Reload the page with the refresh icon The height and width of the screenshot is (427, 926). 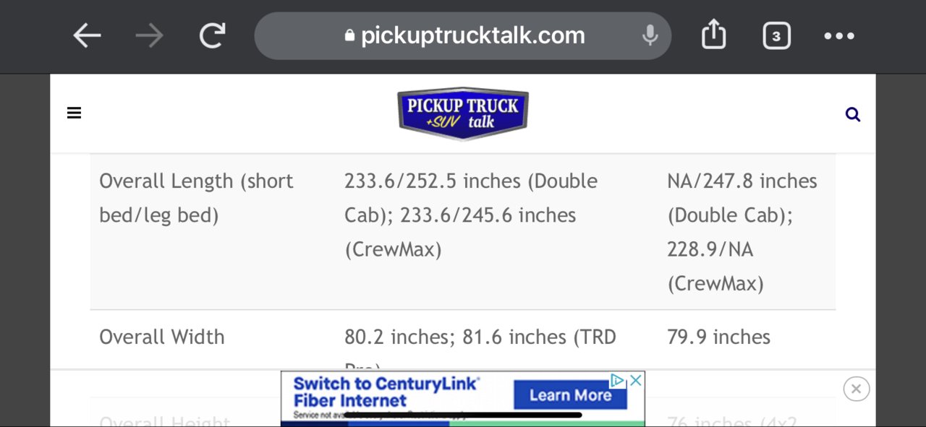[212, 35]
